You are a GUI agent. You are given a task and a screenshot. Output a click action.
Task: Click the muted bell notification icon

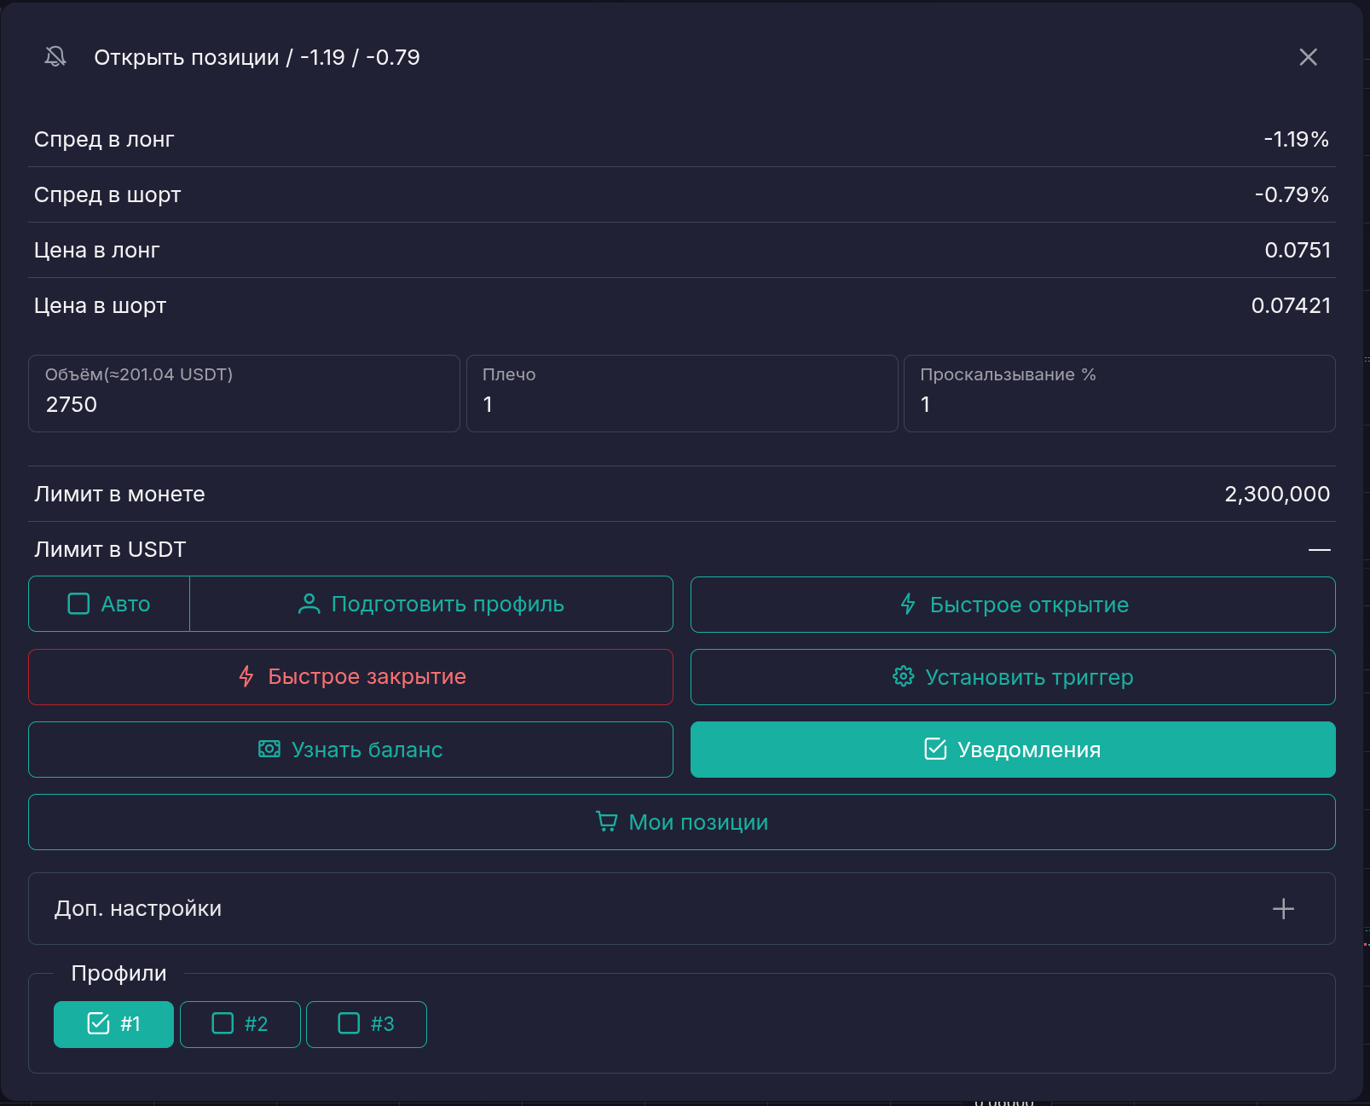point(55,57)
